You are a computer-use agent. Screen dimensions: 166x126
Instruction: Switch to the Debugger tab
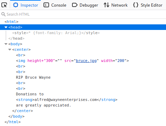(85, 5)
